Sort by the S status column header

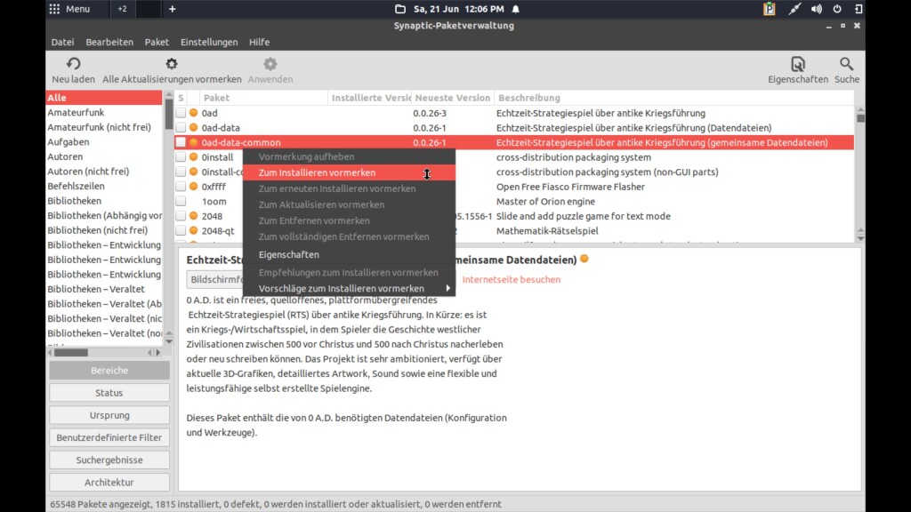click(181, 98)
